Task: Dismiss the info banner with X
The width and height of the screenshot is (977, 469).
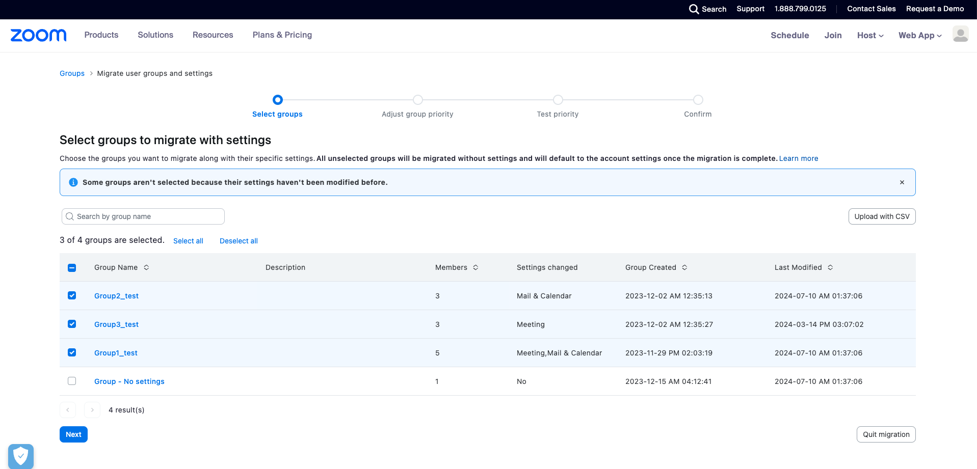Action: click(902, 182)
